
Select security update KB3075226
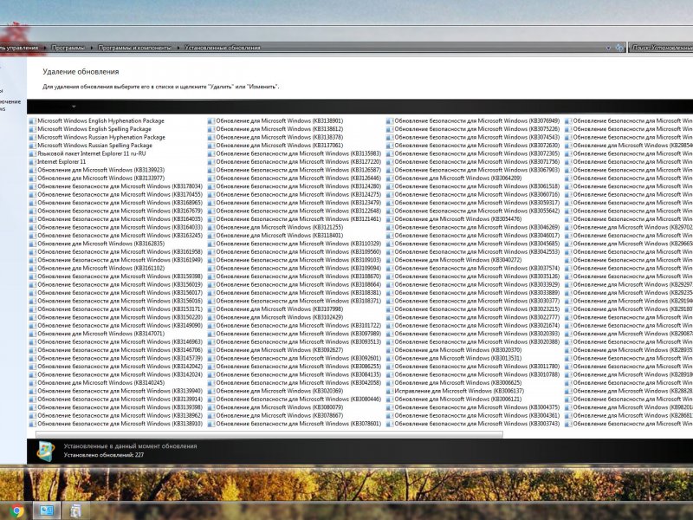tap(477, 129)
